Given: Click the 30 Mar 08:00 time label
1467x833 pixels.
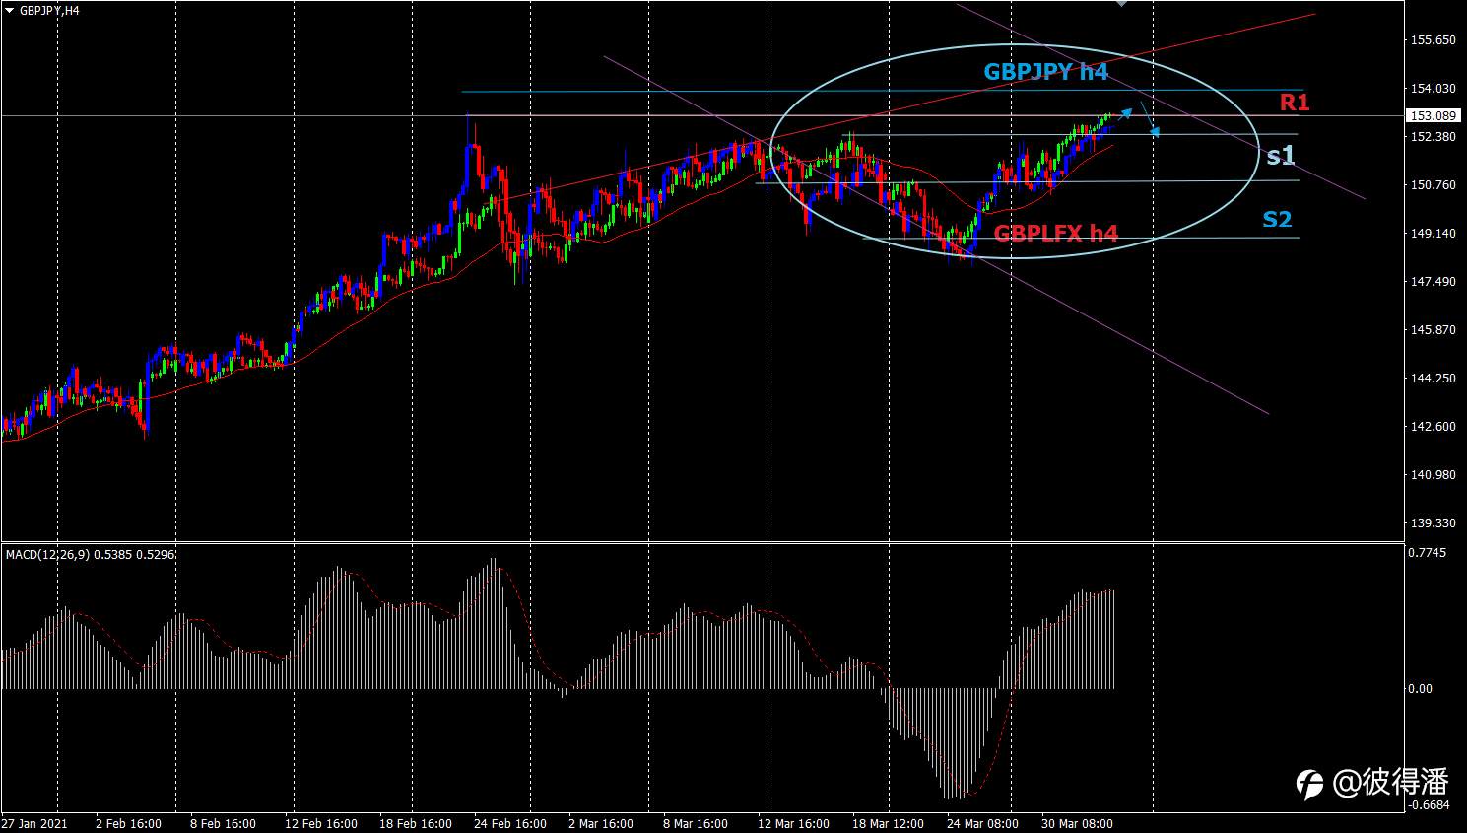Looking at the screenshot, I should 1077,824.
